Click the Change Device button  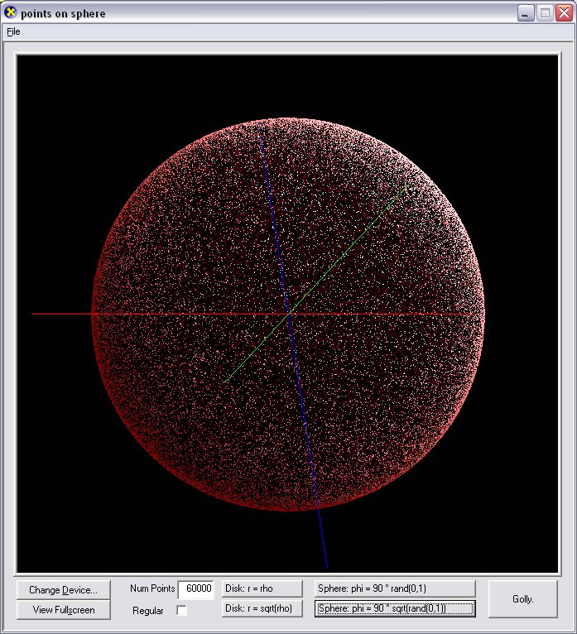(63, 590)
